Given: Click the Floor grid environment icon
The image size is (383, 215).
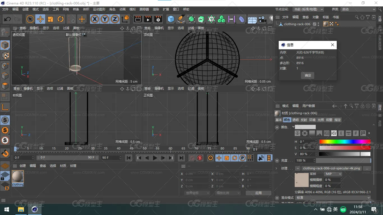Looking at the screenshot, I should coord(252,19).
